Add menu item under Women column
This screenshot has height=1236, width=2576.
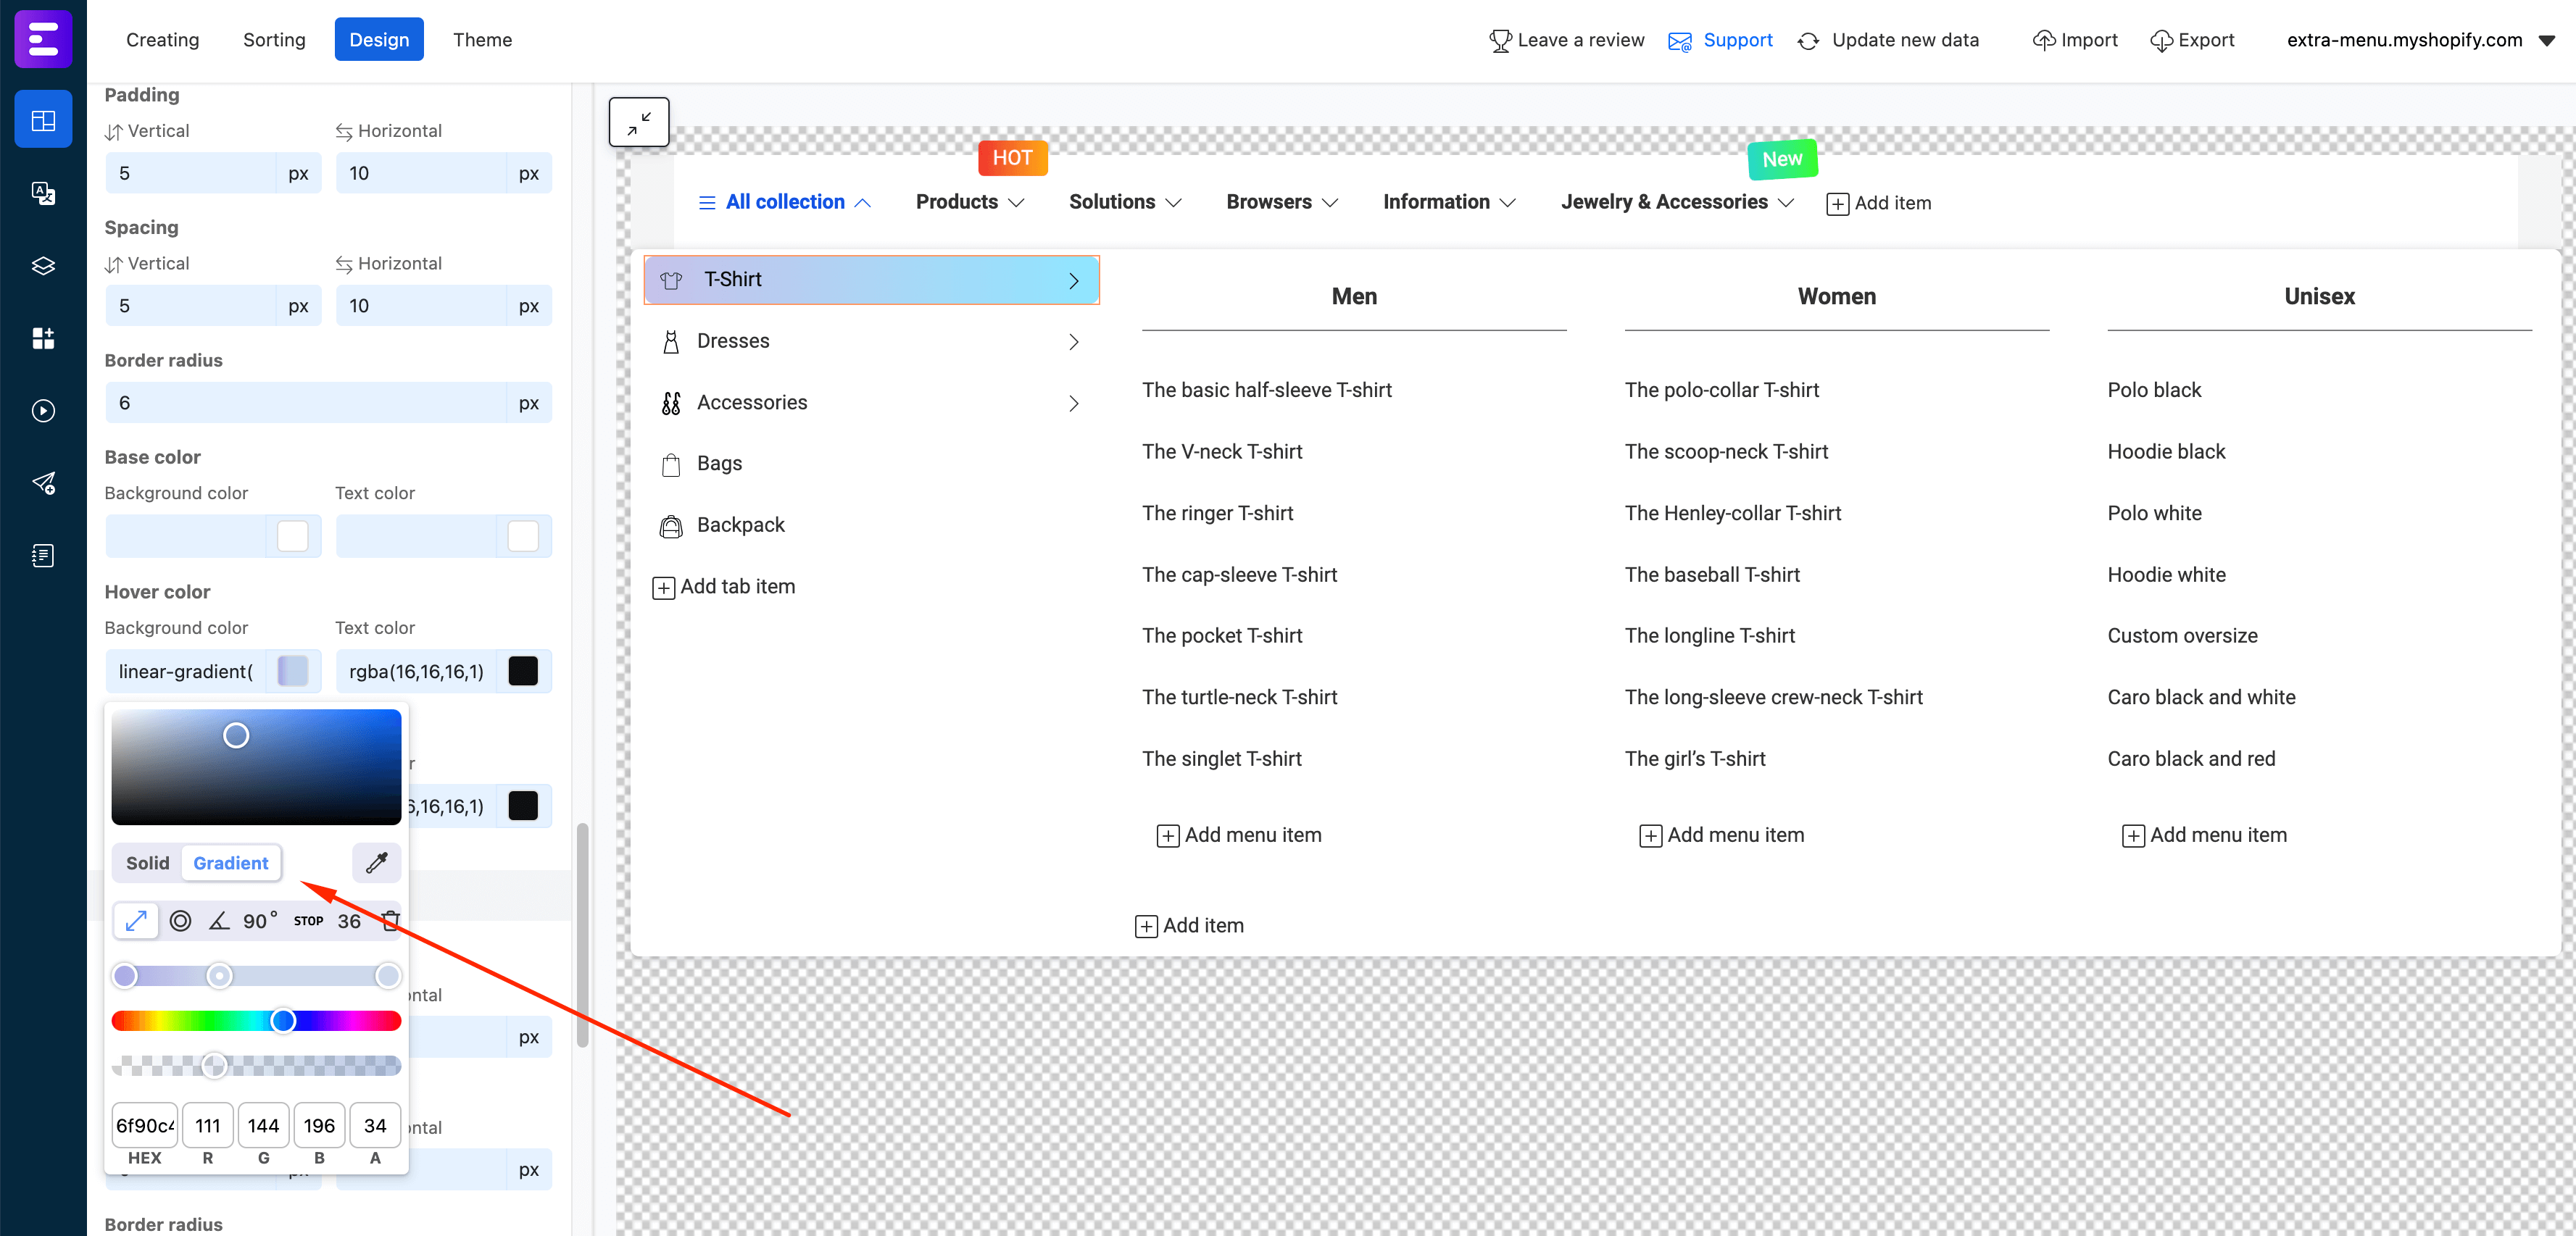coord(1723,835)
